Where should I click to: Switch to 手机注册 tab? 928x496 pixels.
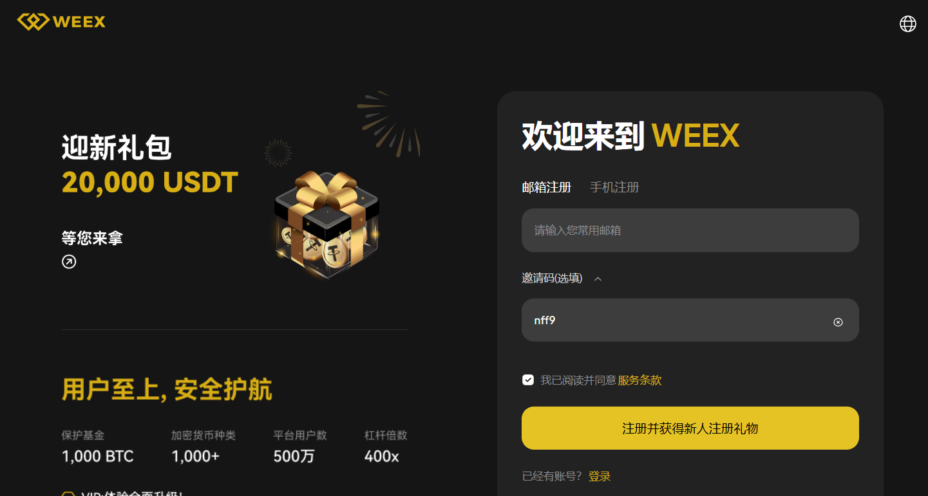click(614, 187)
